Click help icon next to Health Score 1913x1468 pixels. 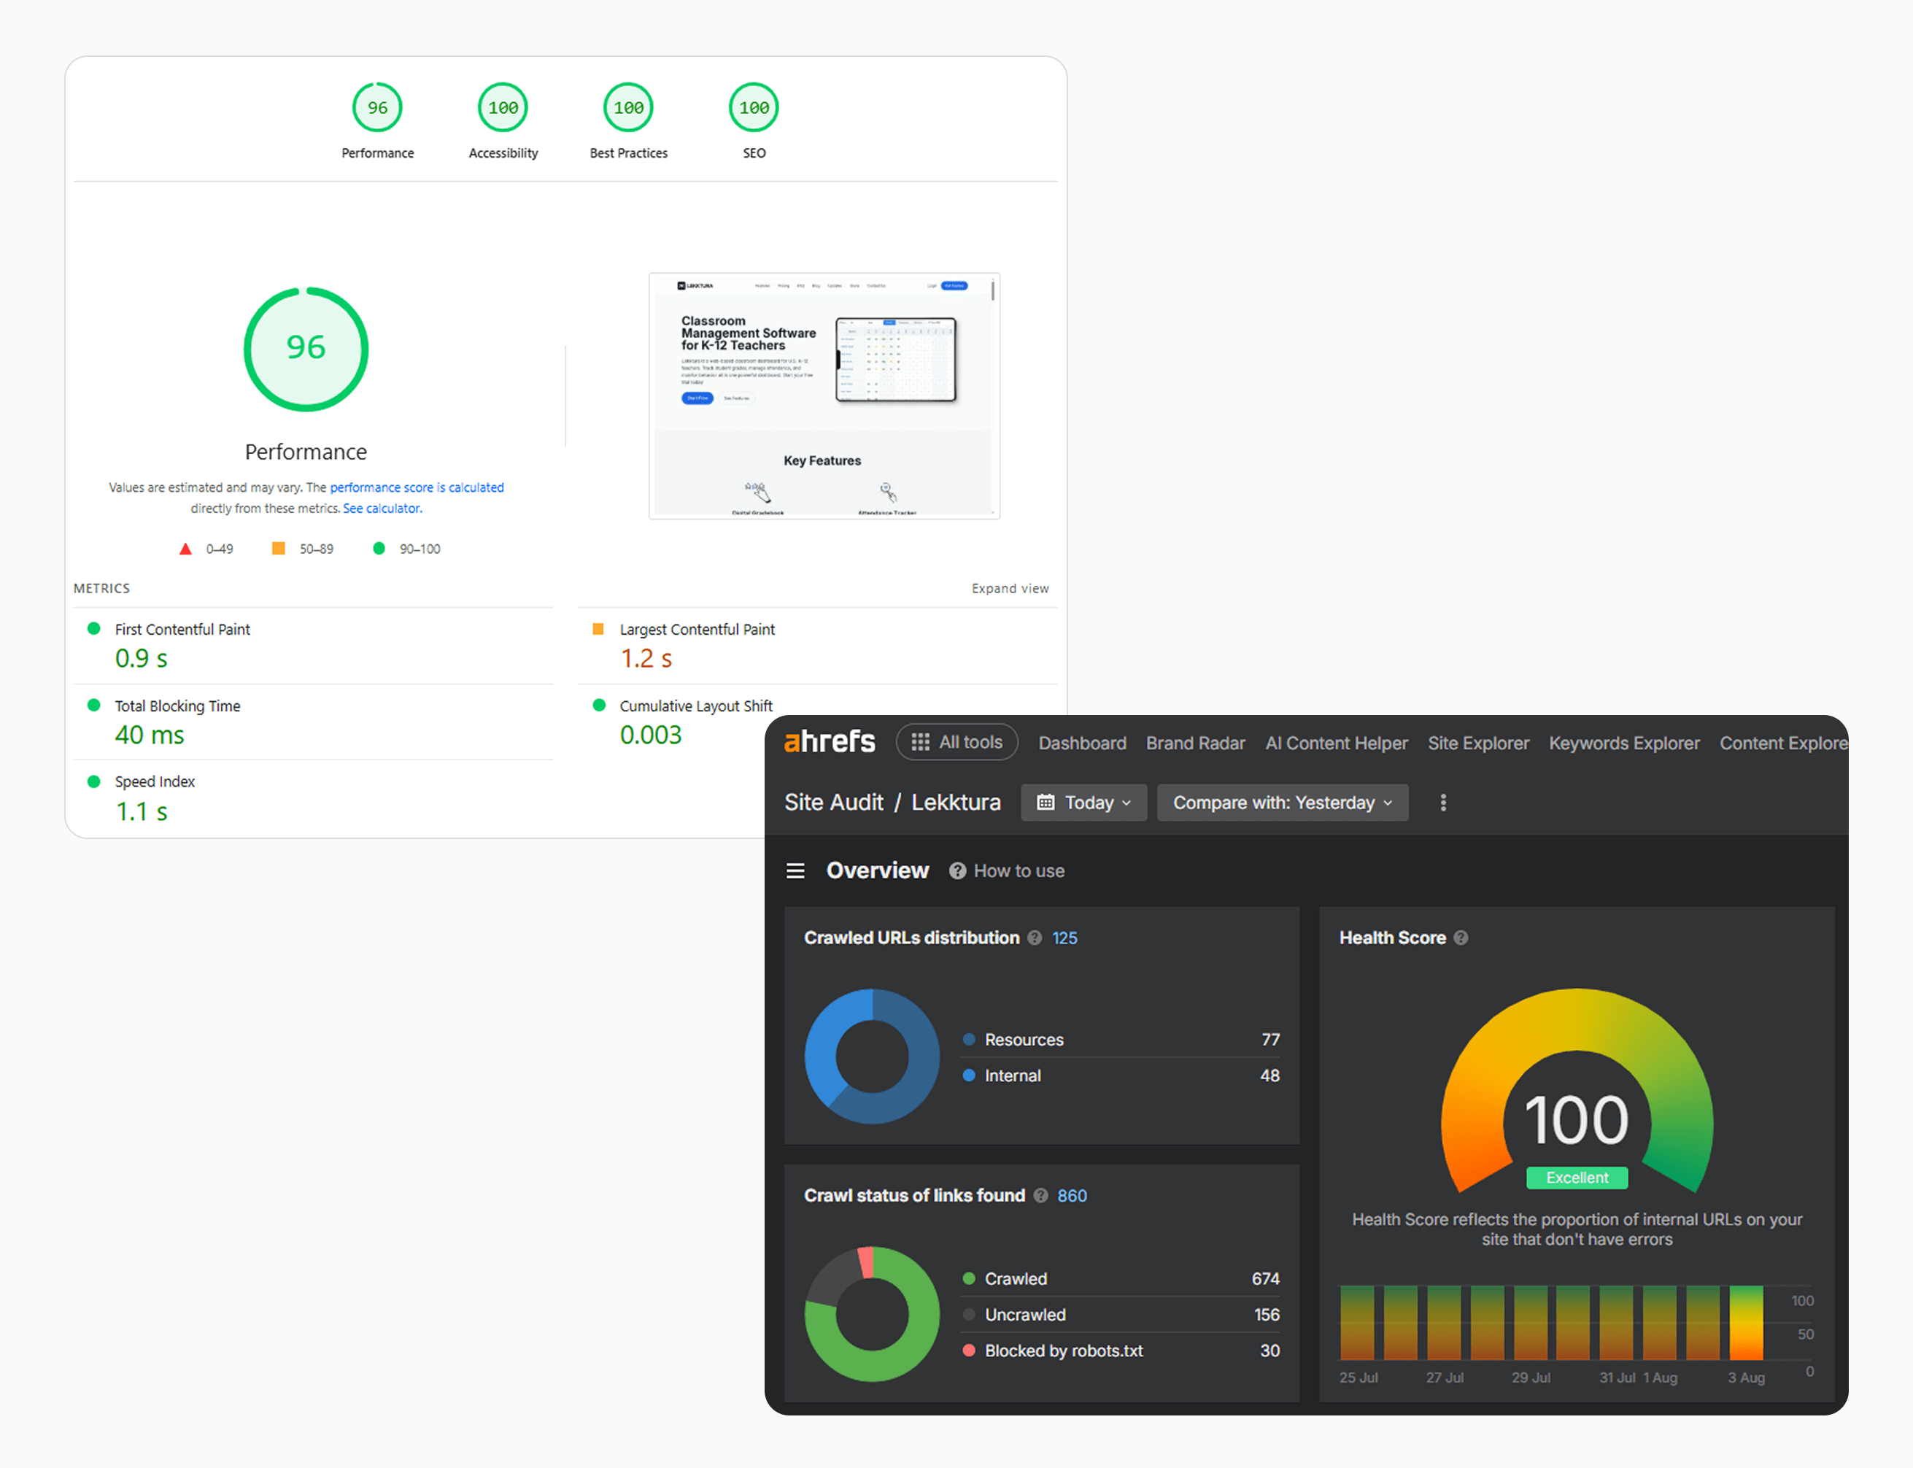tap(1461, 938)
